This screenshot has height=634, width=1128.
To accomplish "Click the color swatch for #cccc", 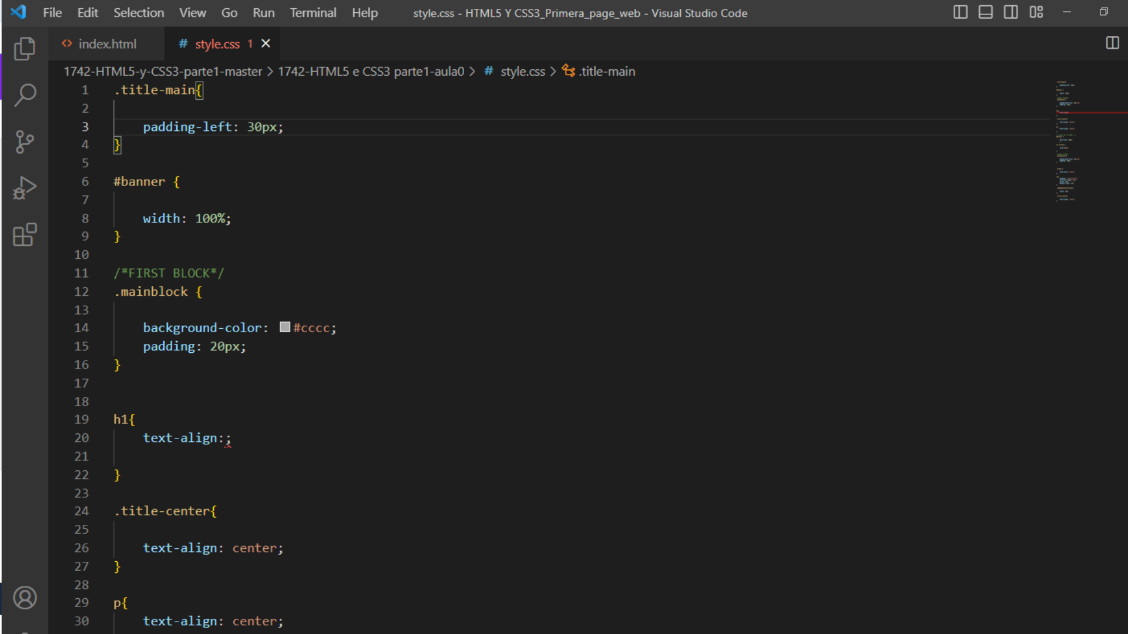I will [x=284, y=328].
